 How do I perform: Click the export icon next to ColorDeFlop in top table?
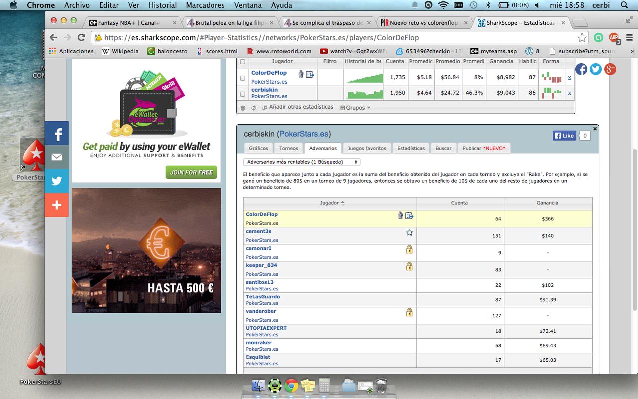pyautogui.click(x=310, y=74)
